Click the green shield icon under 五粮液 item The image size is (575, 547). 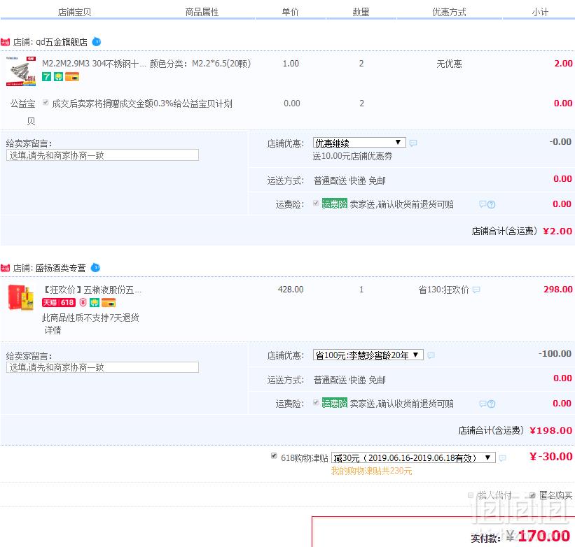(x=95, y=302)
